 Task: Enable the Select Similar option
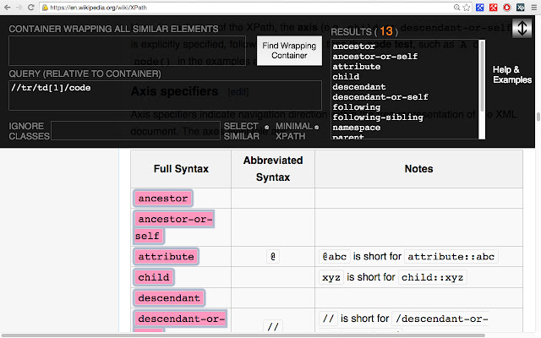pyautogui.click(x=266, y=127)
